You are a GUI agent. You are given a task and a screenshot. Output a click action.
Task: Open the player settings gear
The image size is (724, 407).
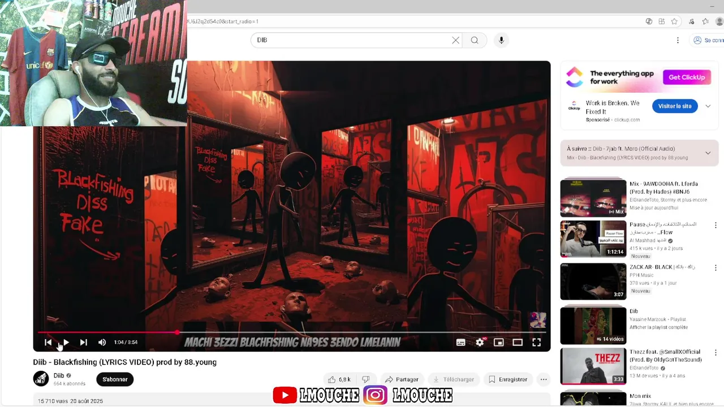(480, 342)
